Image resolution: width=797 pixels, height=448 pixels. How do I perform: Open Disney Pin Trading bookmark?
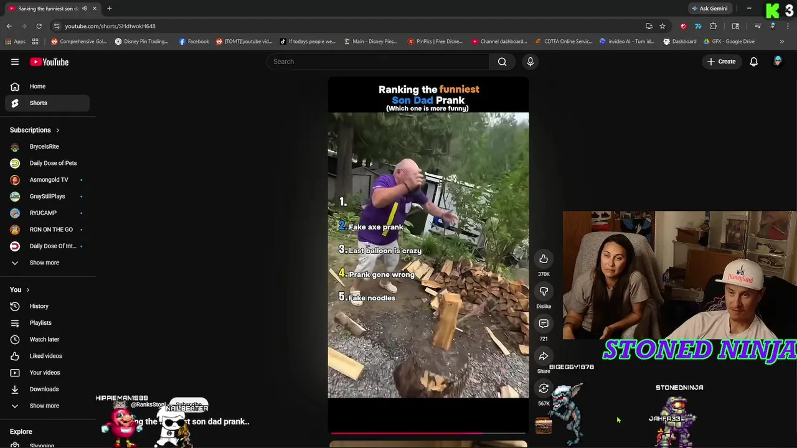click(x=142, y=42)
